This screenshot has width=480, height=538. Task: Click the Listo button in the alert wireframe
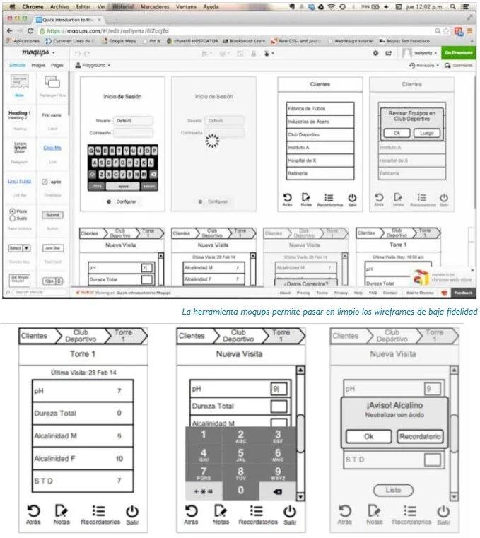[393, 490]
